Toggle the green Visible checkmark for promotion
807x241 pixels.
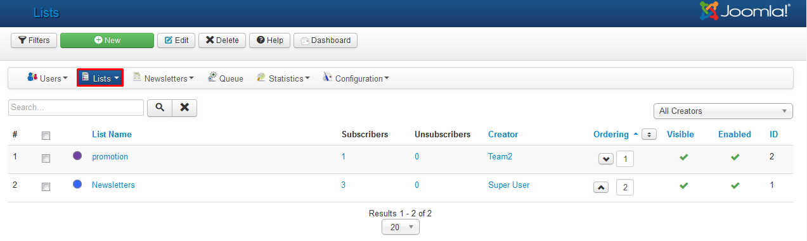click(683, 157)
